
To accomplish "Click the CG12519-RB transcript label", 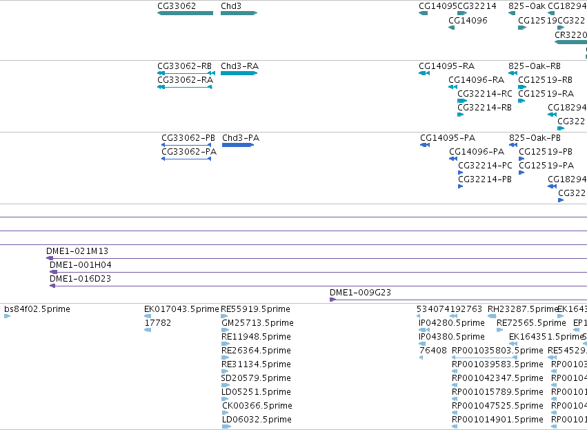I will 546,80.
